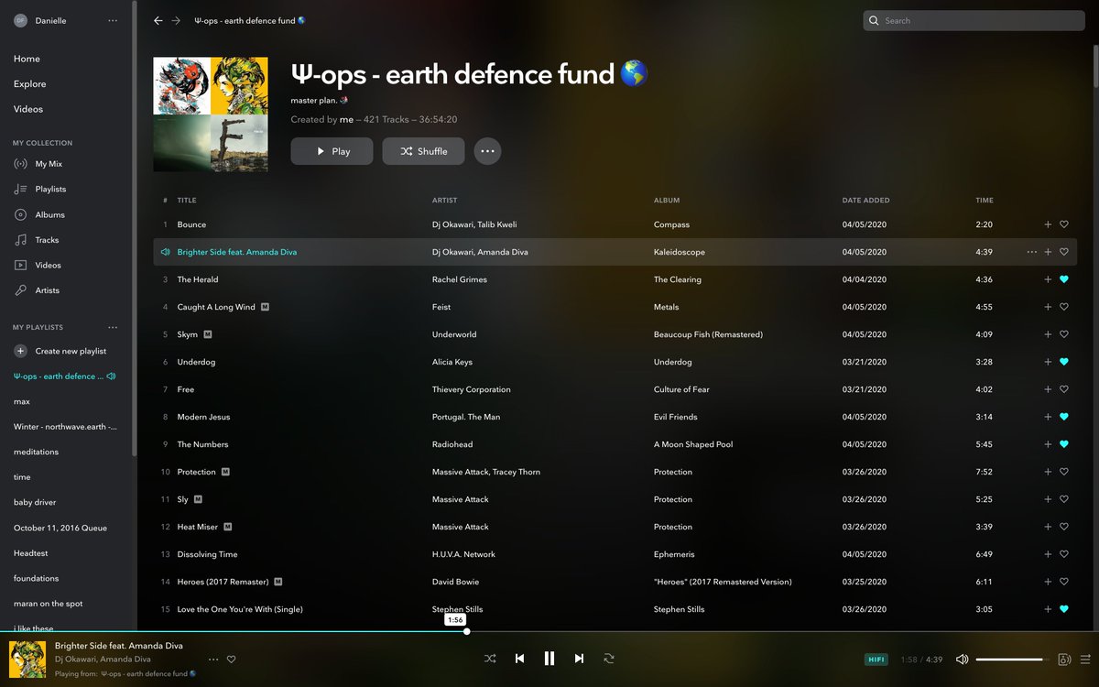This screenshot has width=1099, height=687.
Task: Open playing-from playlist link in player
Action: pos(148,673)
